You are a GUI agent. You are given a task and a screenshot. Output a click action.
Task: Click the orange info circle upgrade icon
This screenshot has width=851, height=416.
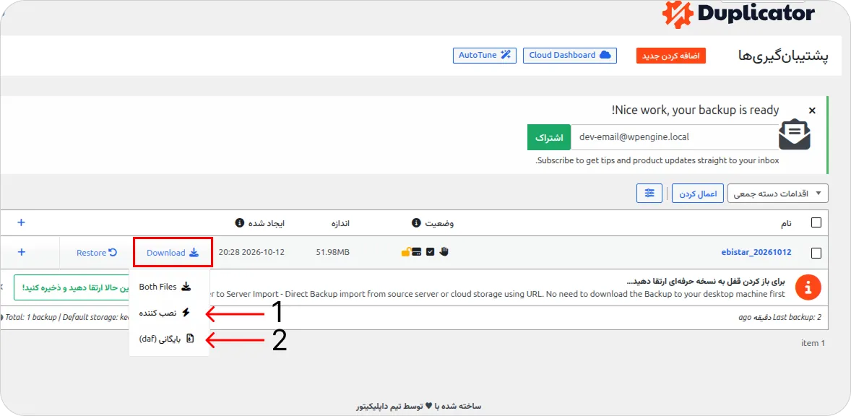tap(808, 287)
